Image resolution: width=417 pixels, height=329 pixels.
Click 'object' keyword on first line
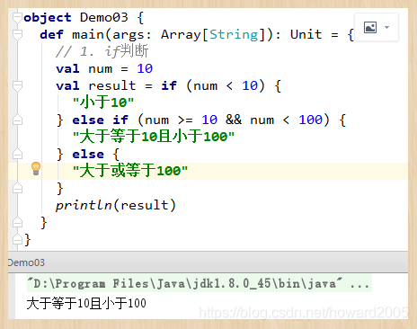pos(48,18)
